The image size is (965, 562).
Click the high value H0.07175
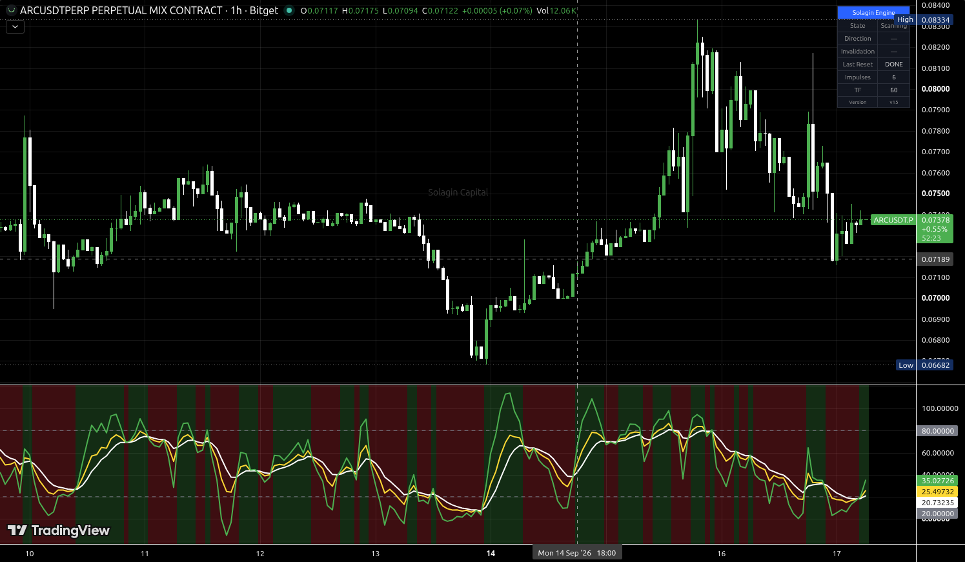[x=360, y=11]
